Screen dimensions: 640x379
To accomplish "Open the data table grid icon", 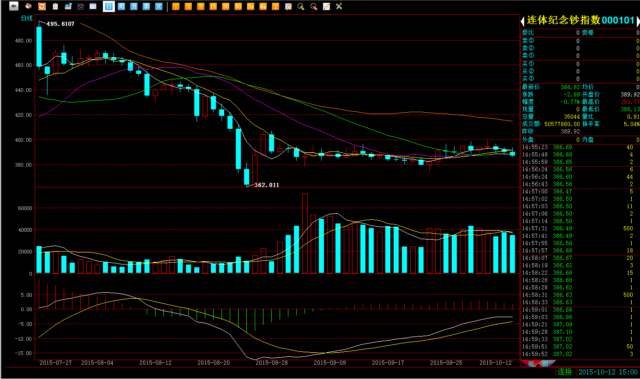I will pos(93,6).
